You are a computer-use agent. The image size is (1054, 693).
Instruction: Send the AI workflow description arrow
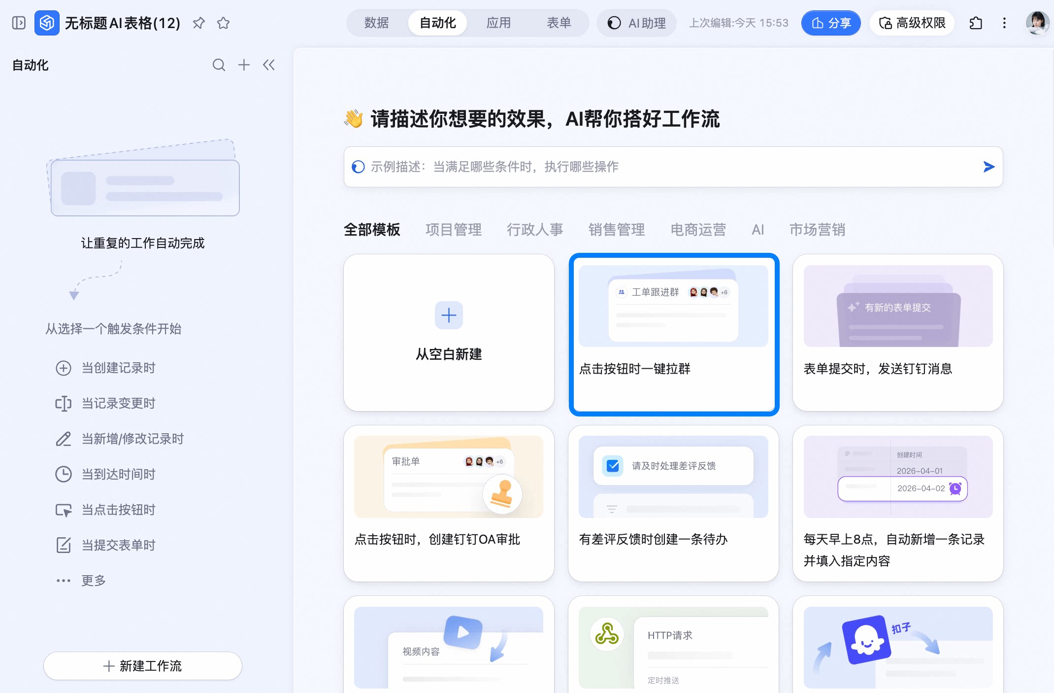[988, 167]
